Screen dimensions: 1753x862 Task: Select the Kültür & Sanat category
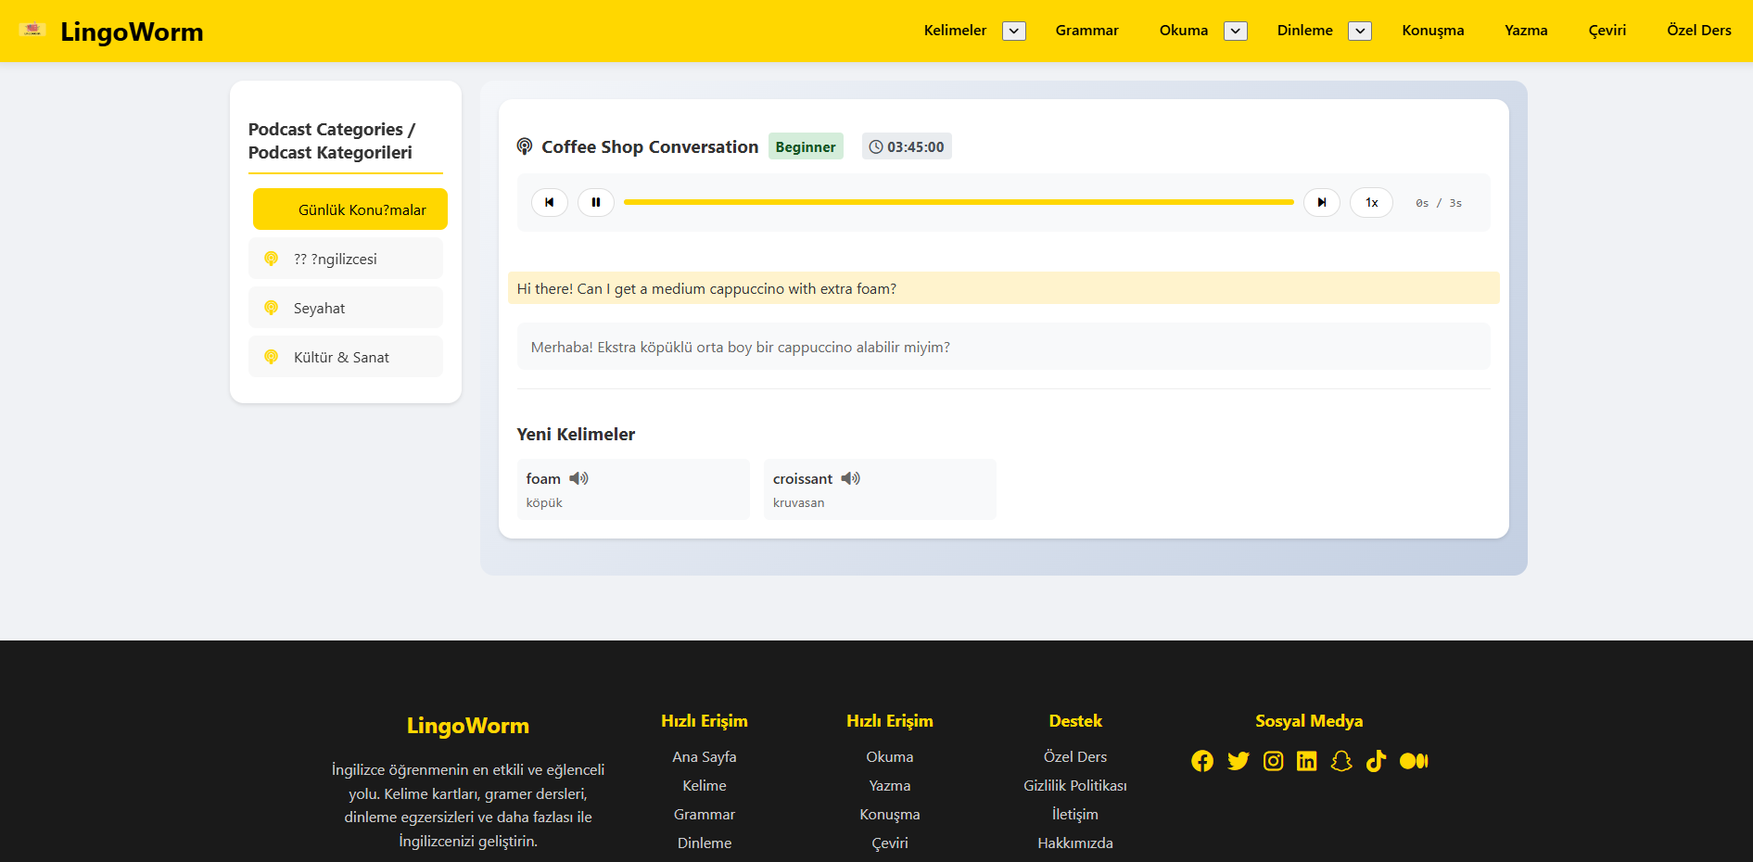tap(346, 357)
